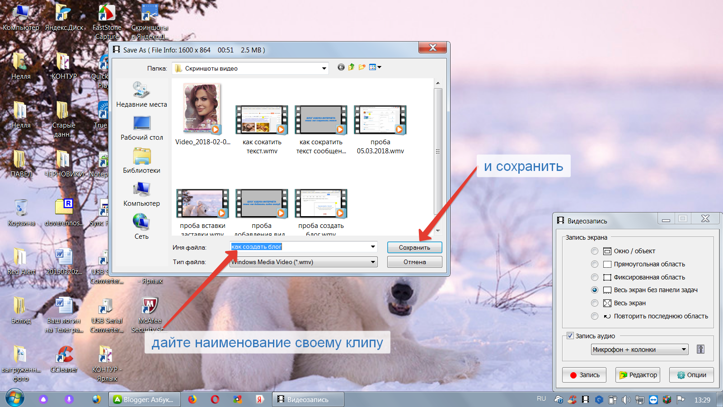This screenshot has width=723, height=407.
Task: Click the scroll down arrow in file list
Action: 437,231
